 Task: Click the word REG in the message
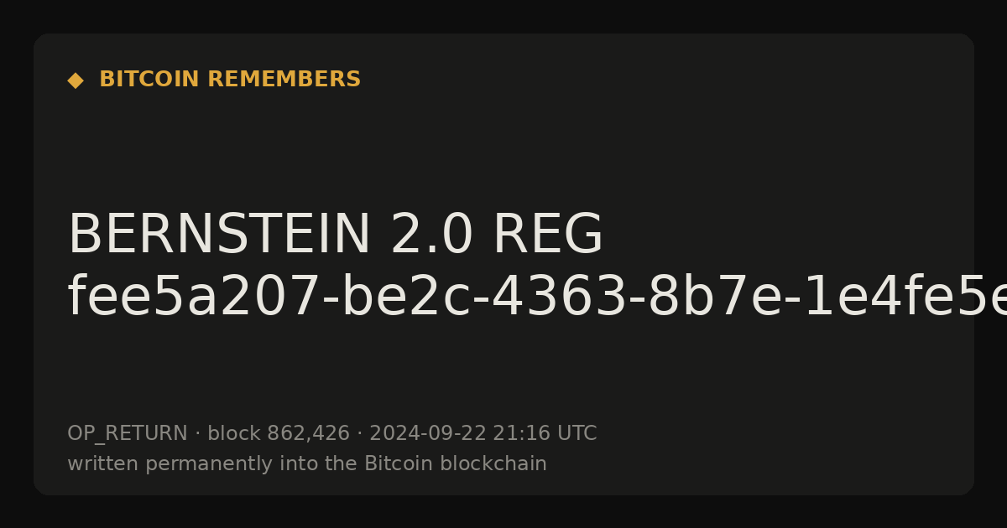pyautogui.click(x=548, y=235)
